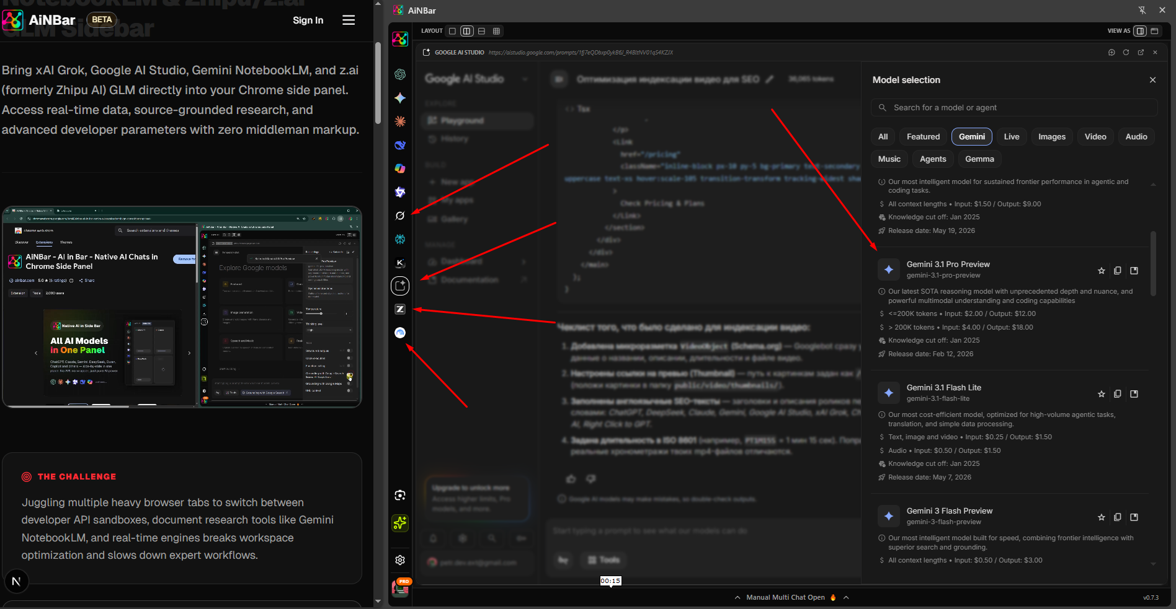
Task: Open Kimi K icon in AiNBar sidebar
Action: (x=400, y=263)
